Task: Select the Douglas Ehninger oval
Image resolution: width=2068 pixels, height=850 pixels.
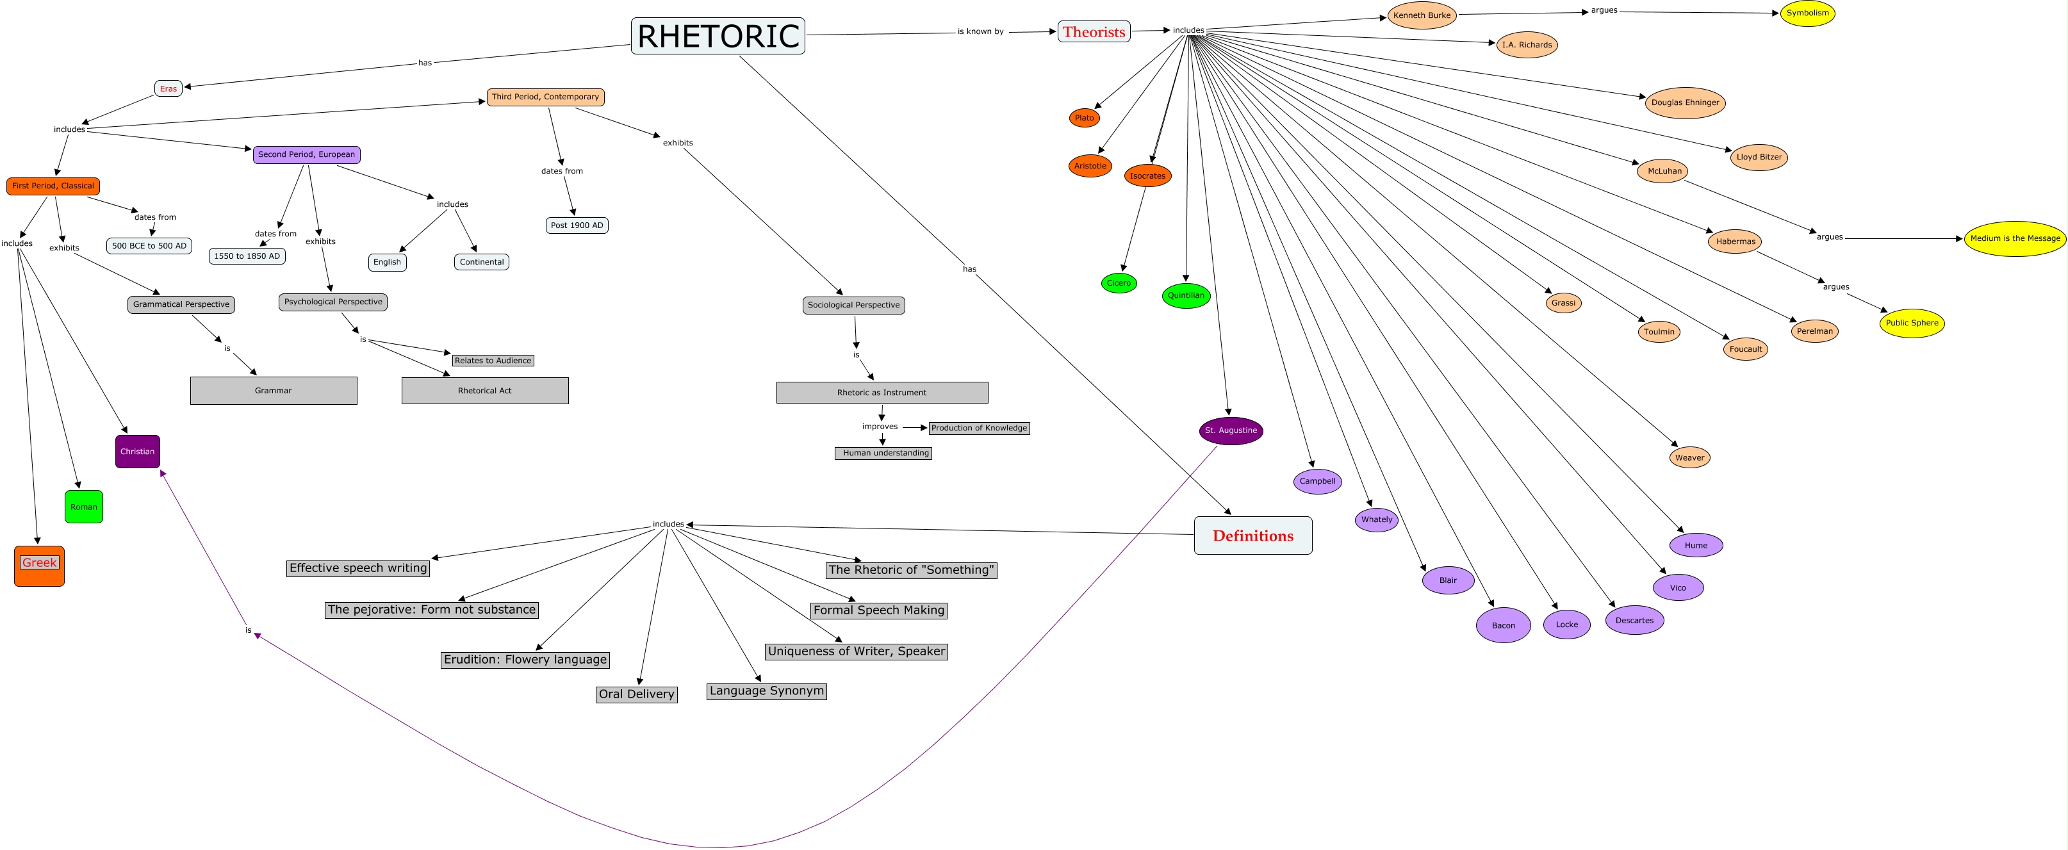Action: [x=1685, y=102]
